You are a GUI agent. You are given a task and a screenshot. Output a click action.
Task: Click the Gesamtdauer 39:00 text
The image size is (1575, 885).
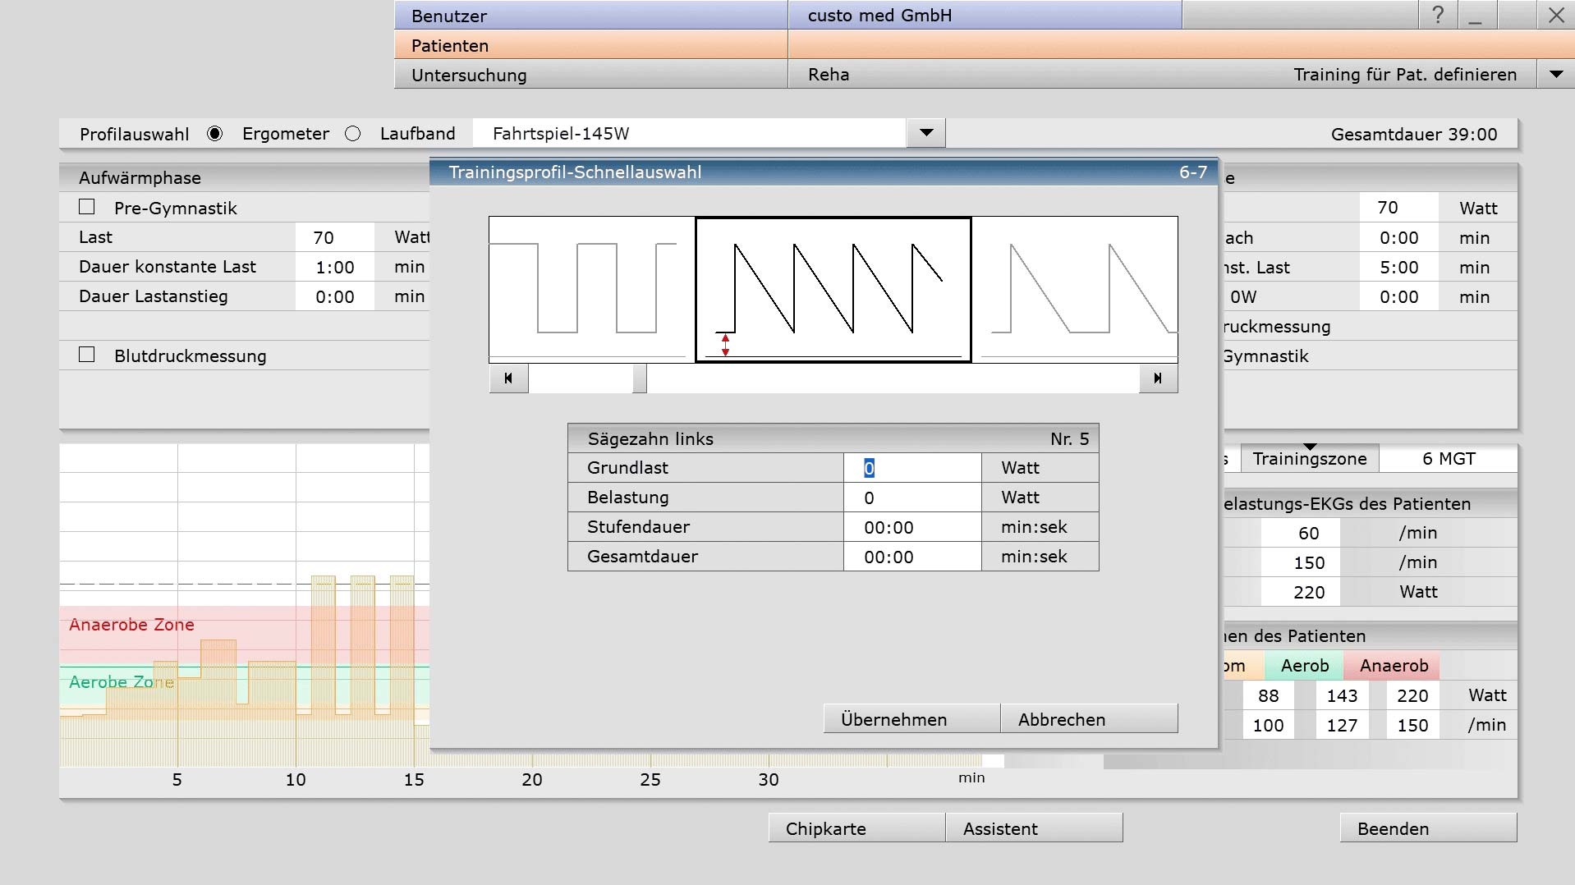[1414, 134]
